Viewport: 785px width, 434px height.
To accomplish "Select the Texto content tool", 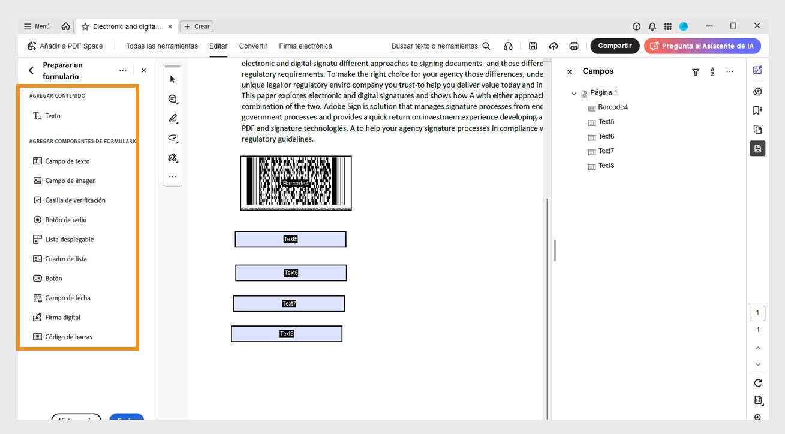I will pos(47,116).
